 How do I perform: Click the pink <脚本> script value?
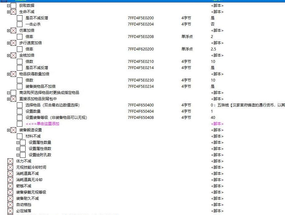click(x=217, y=124)
